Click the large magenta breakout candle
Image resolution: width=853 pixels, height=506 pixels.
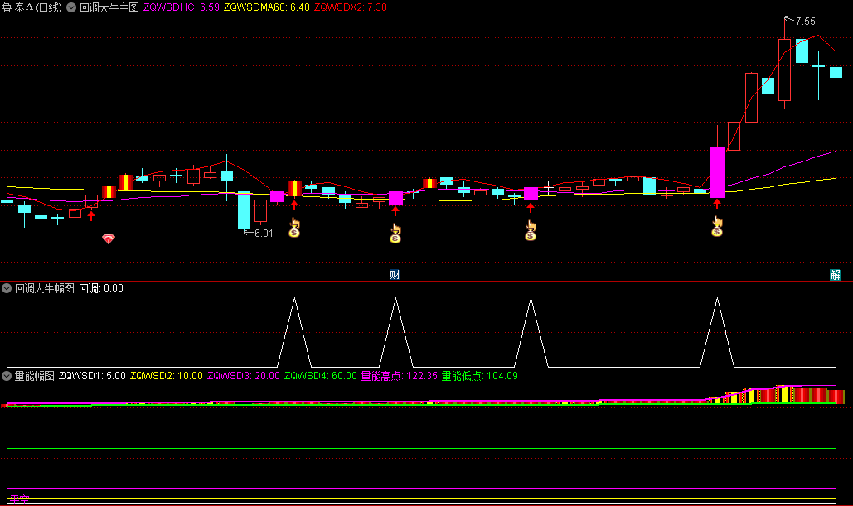pos(717,171)
